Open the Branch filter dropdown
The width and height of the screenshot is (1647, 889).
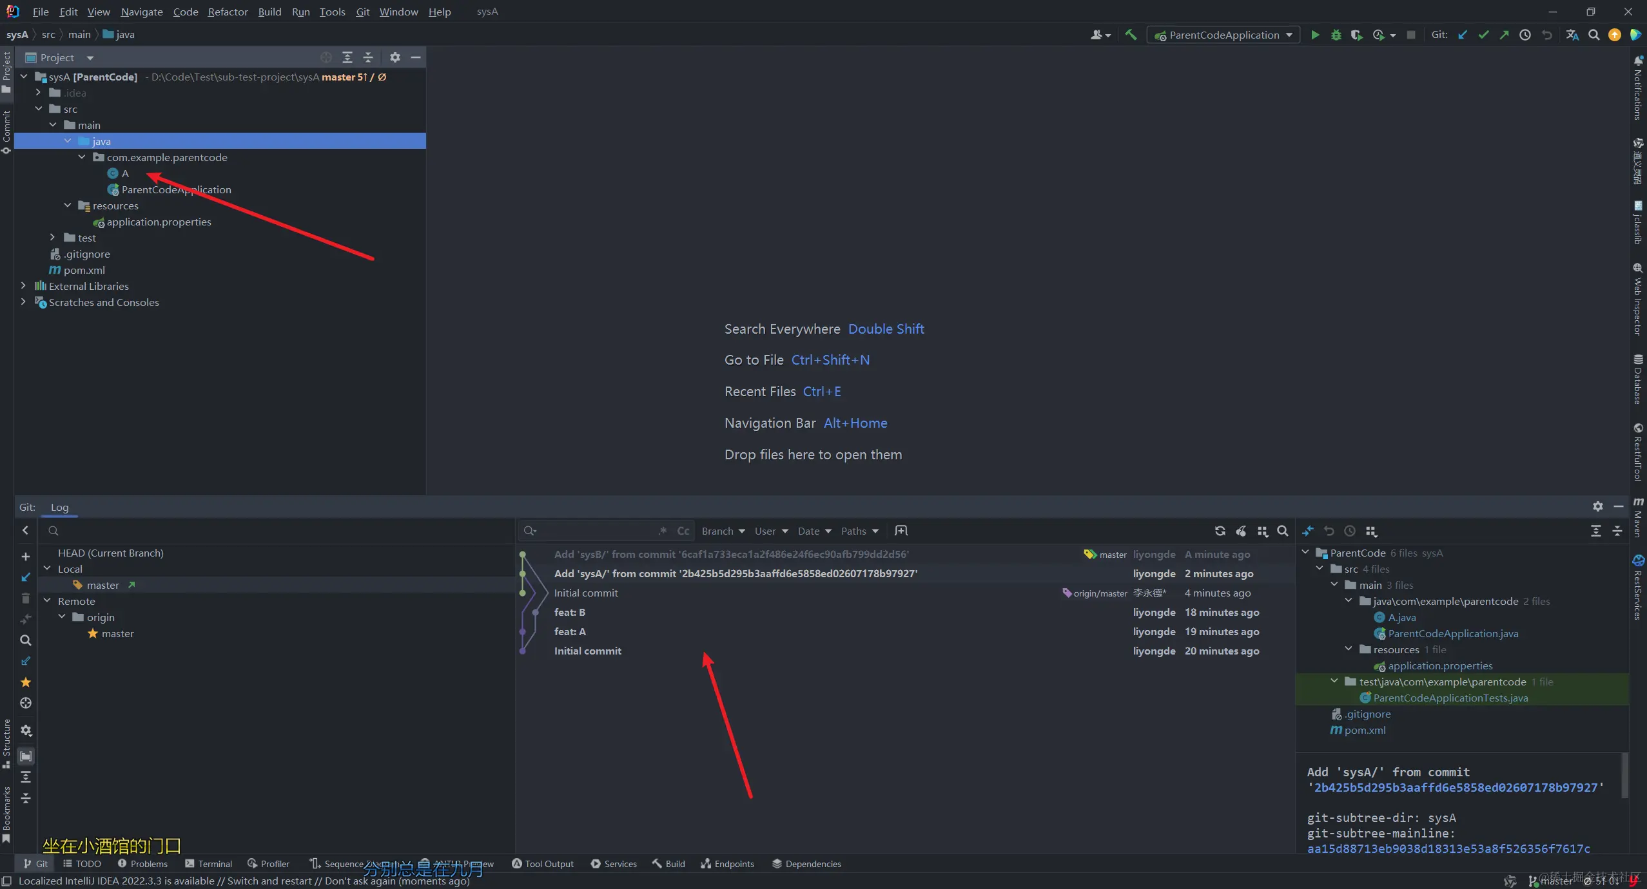(723, 531)
